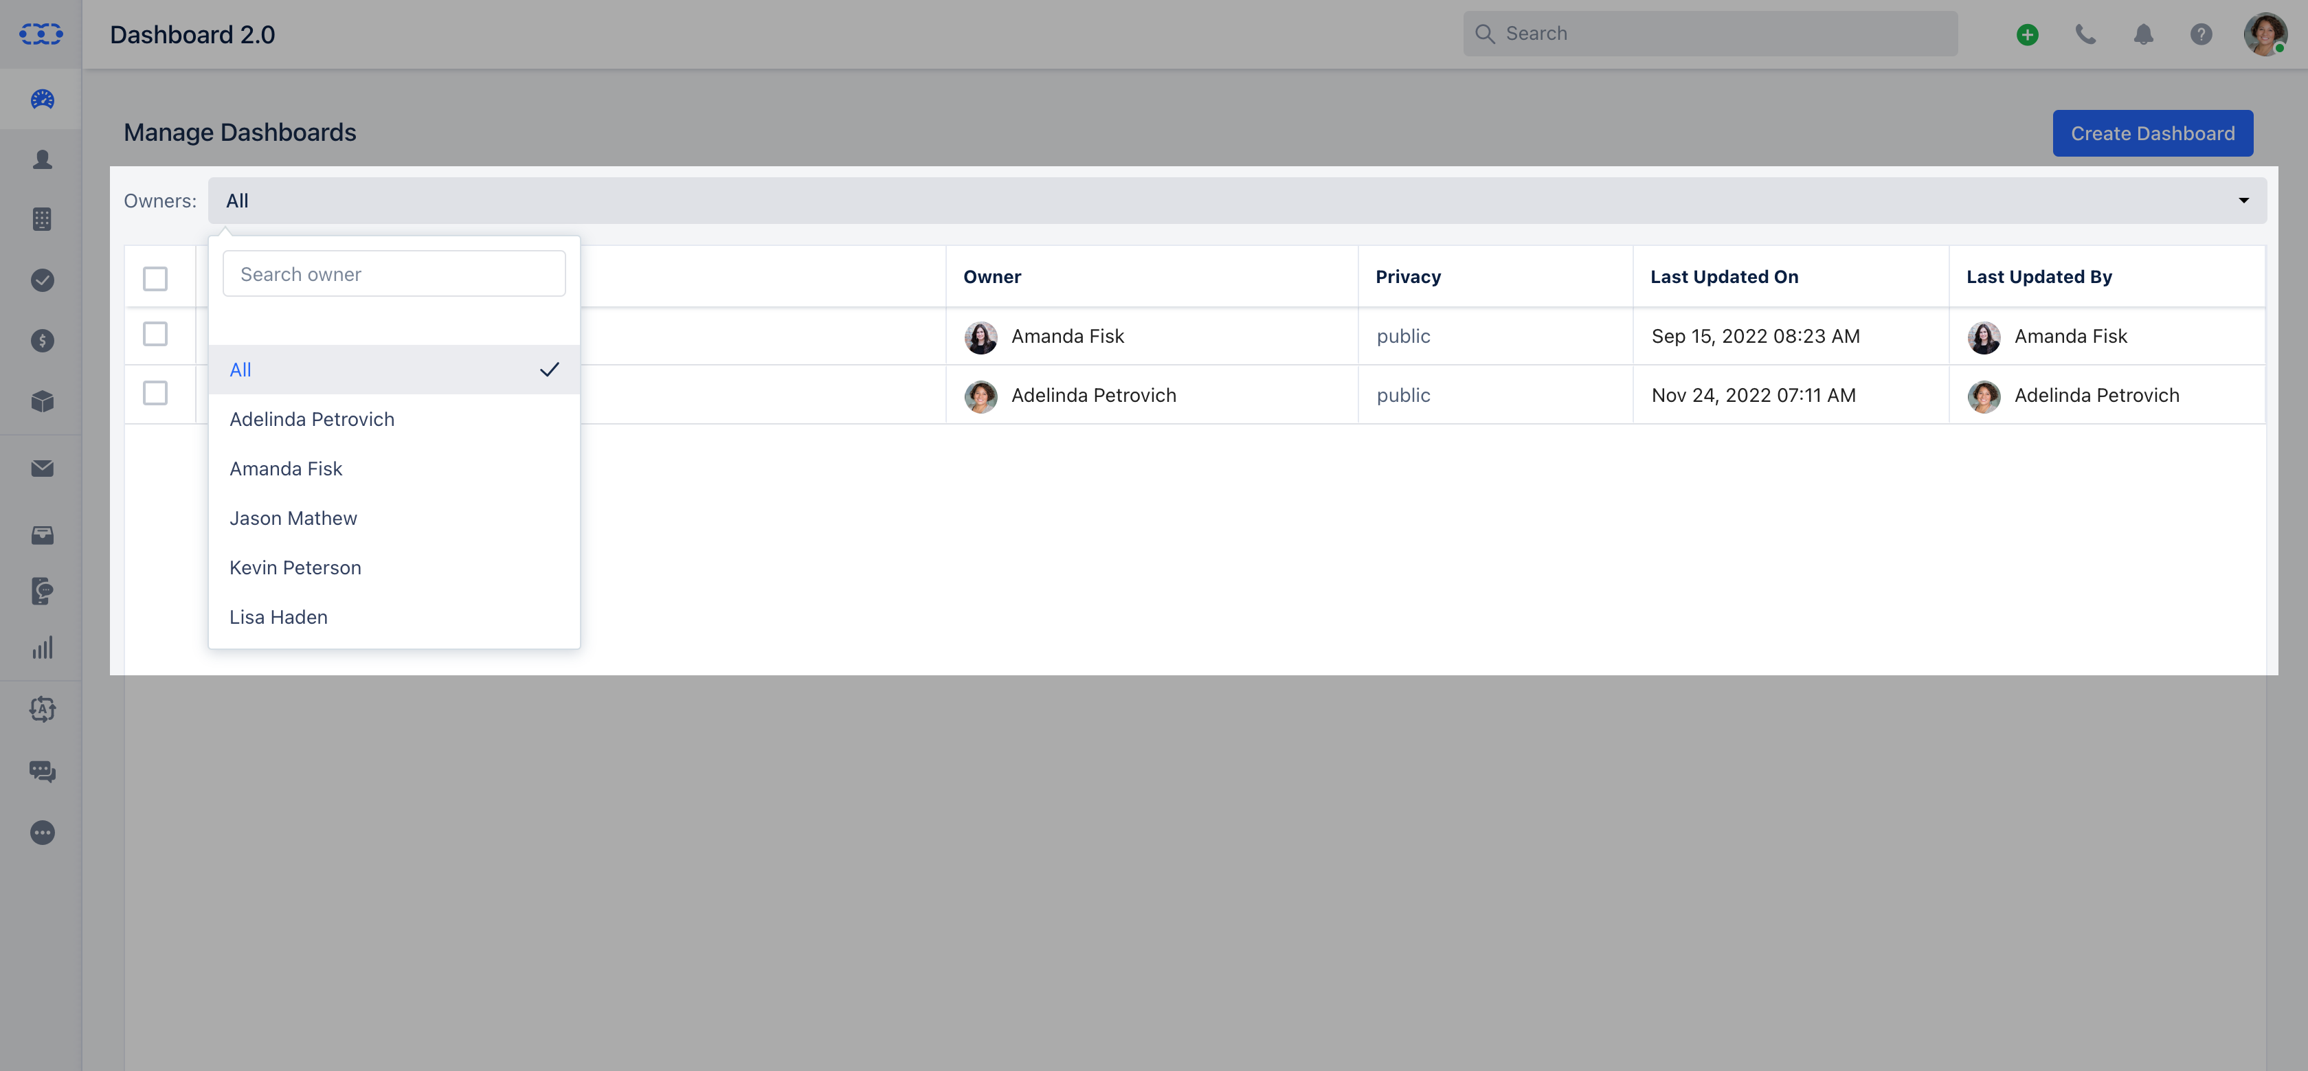
Task: Open the Email envelope icon in sidebar
Action: [42, 469]
